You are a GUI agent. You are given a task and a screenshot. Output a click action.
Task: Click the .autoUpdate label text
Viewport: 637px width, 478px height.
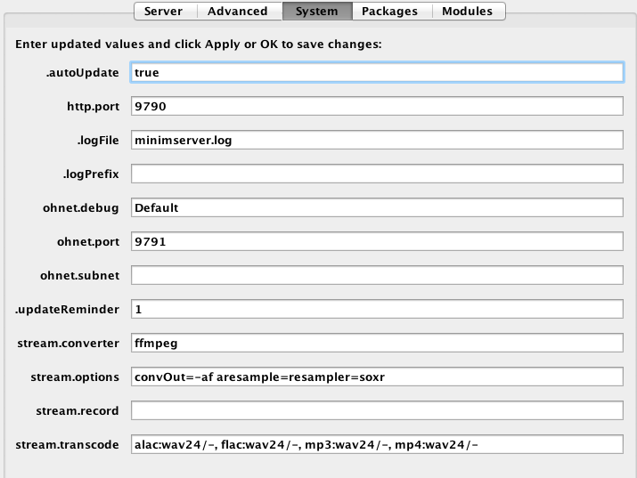point(83,73)
